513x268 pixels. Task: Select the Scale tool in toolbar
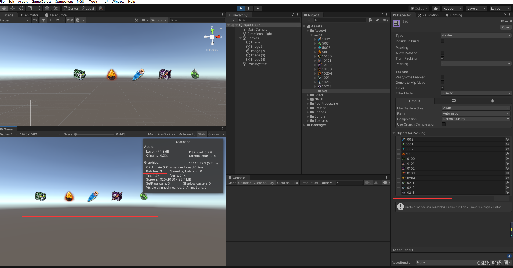click(x=30, y=8)
